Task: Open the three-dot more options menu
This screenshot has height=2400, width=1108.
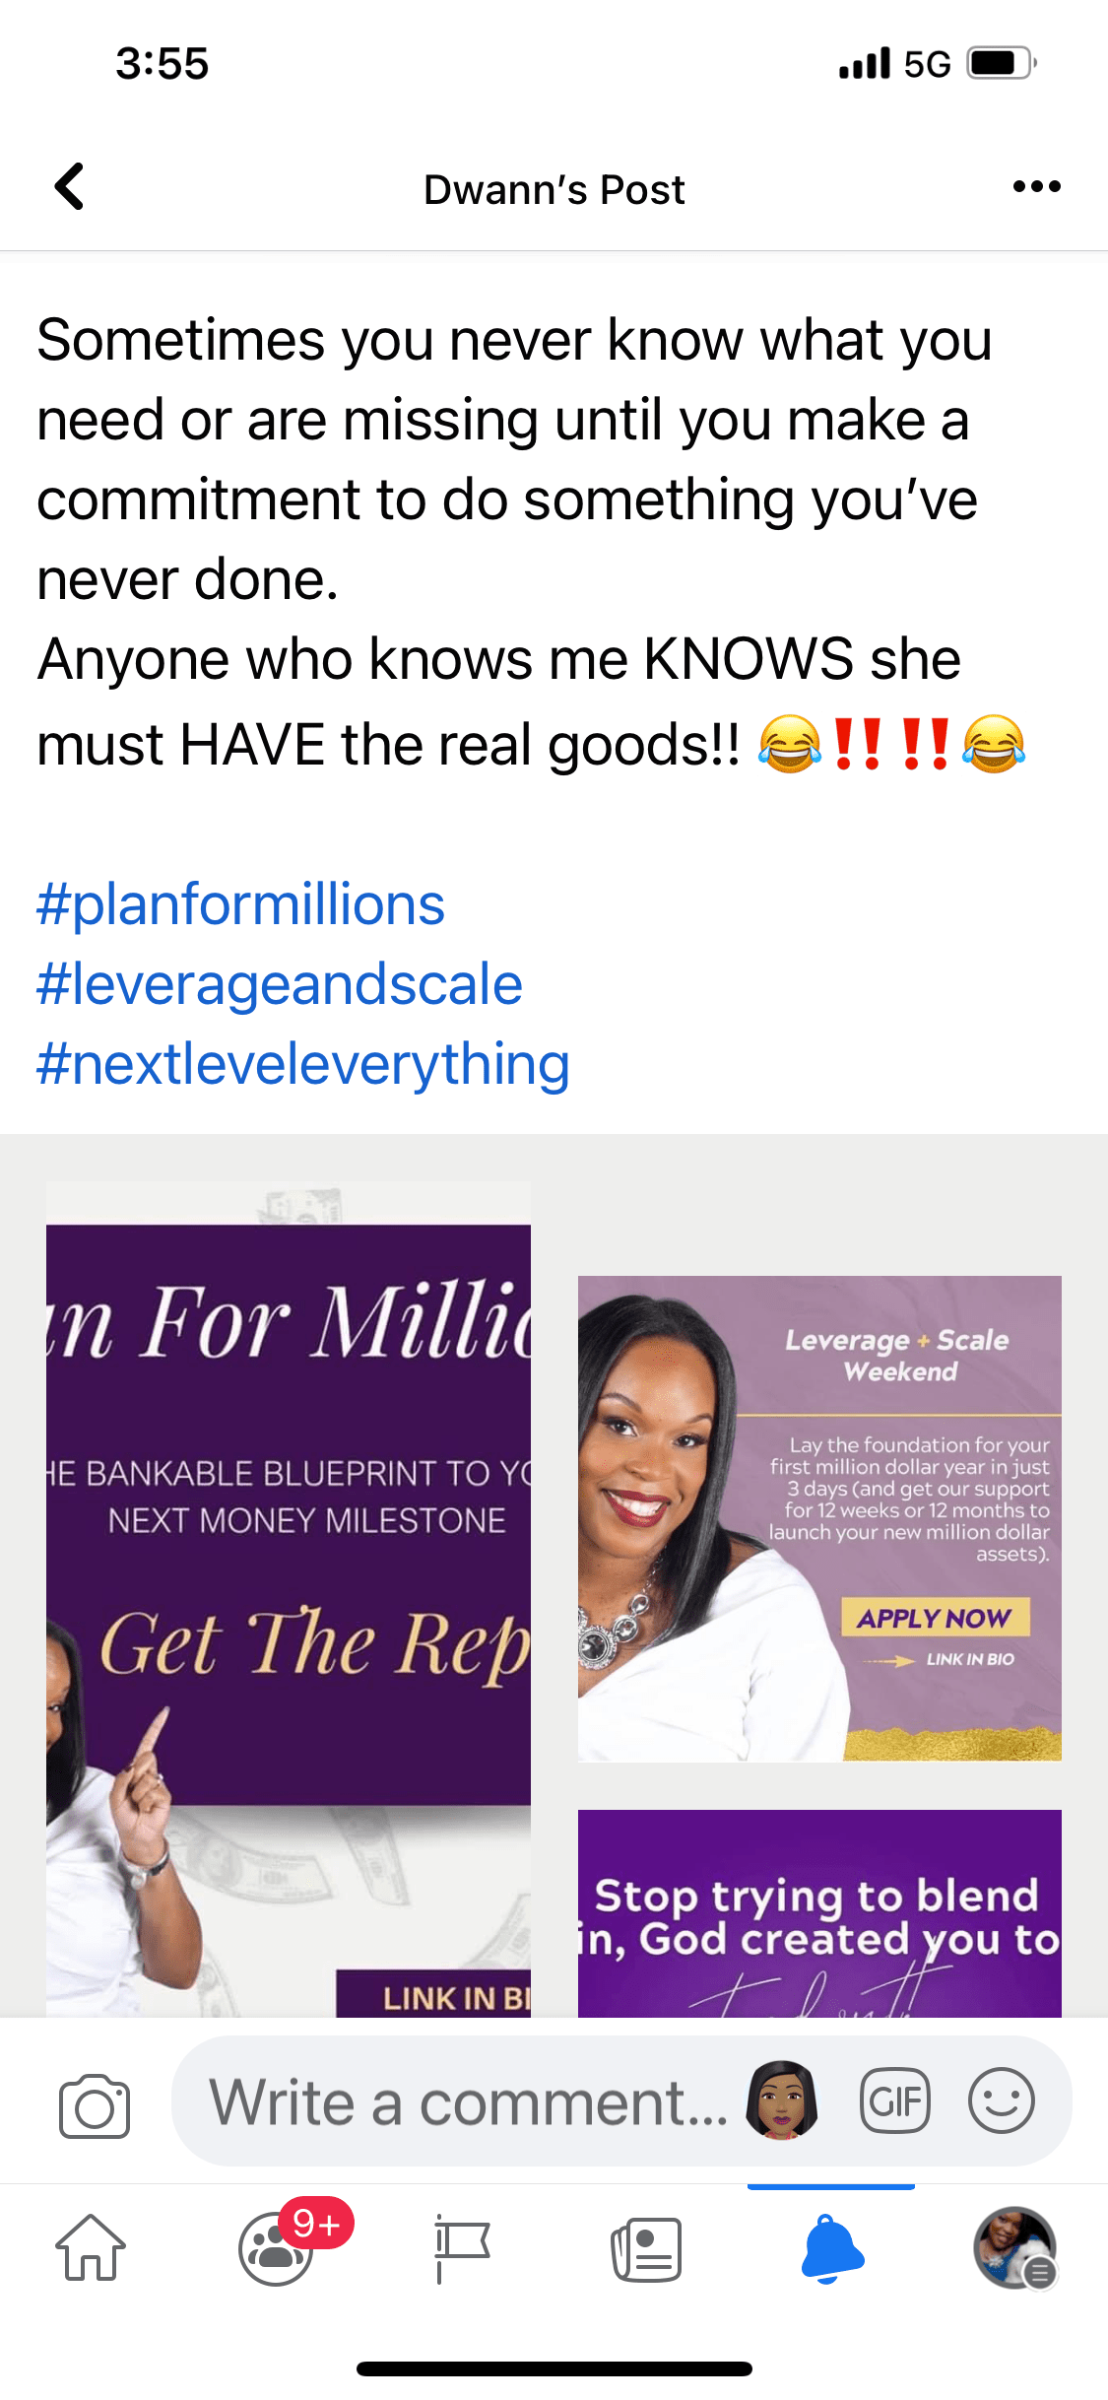Action: (x=1036, y=186)
